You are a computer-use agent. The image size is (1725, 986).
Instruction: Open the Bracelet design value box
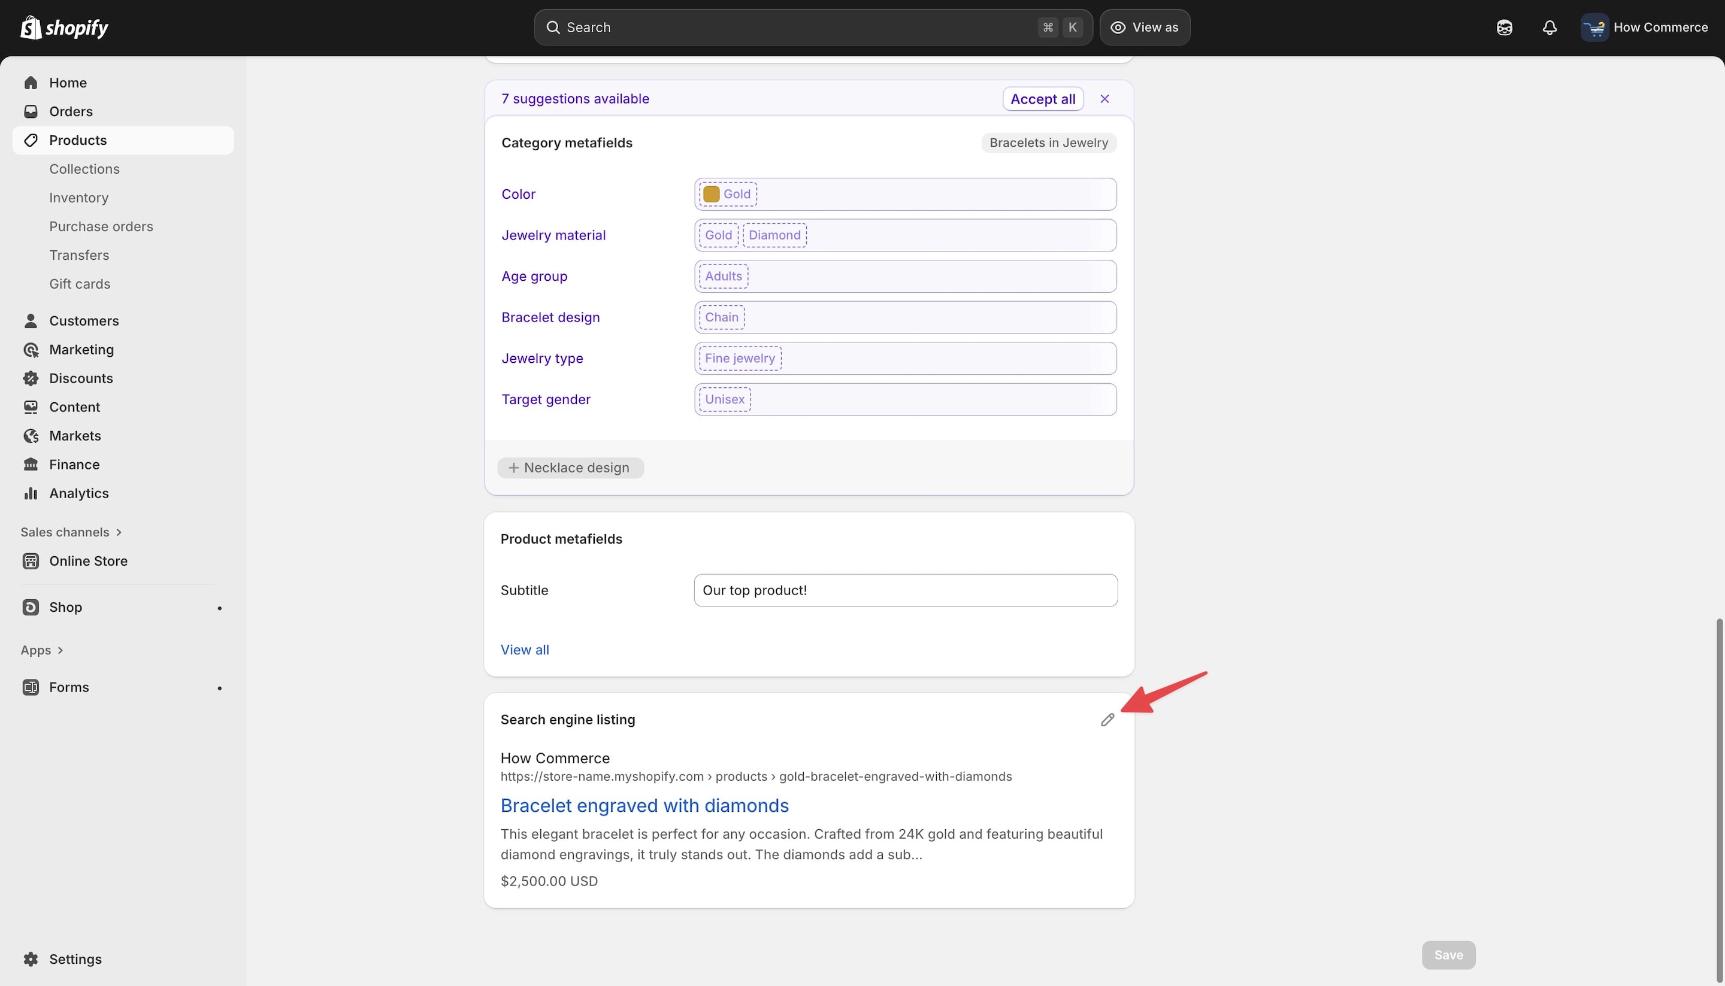point(905,318)
